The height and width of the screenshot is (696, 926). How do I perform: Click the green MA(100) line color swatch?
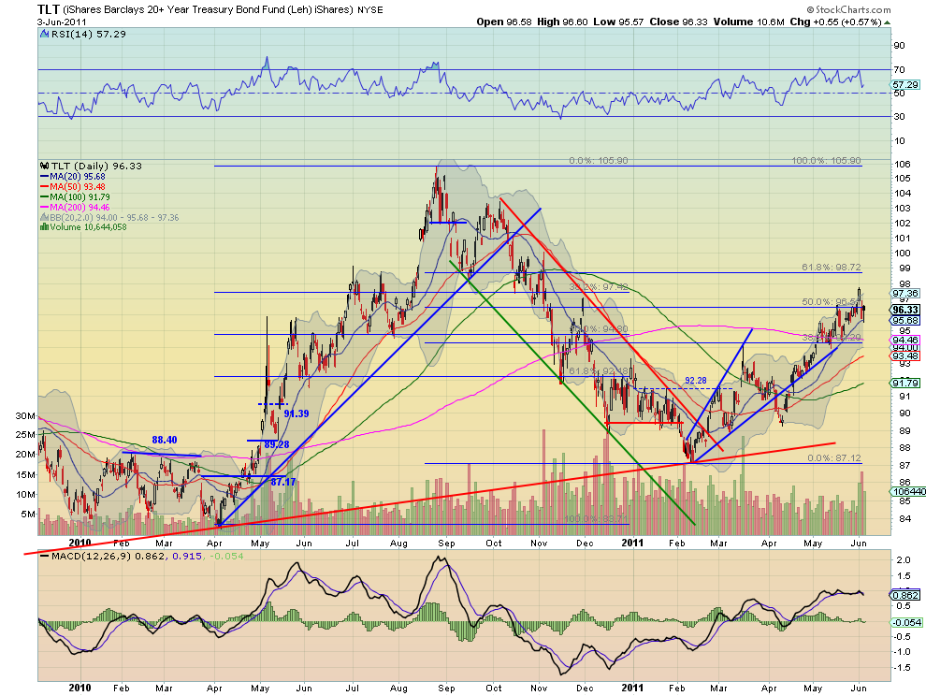[x=44, y=196]
